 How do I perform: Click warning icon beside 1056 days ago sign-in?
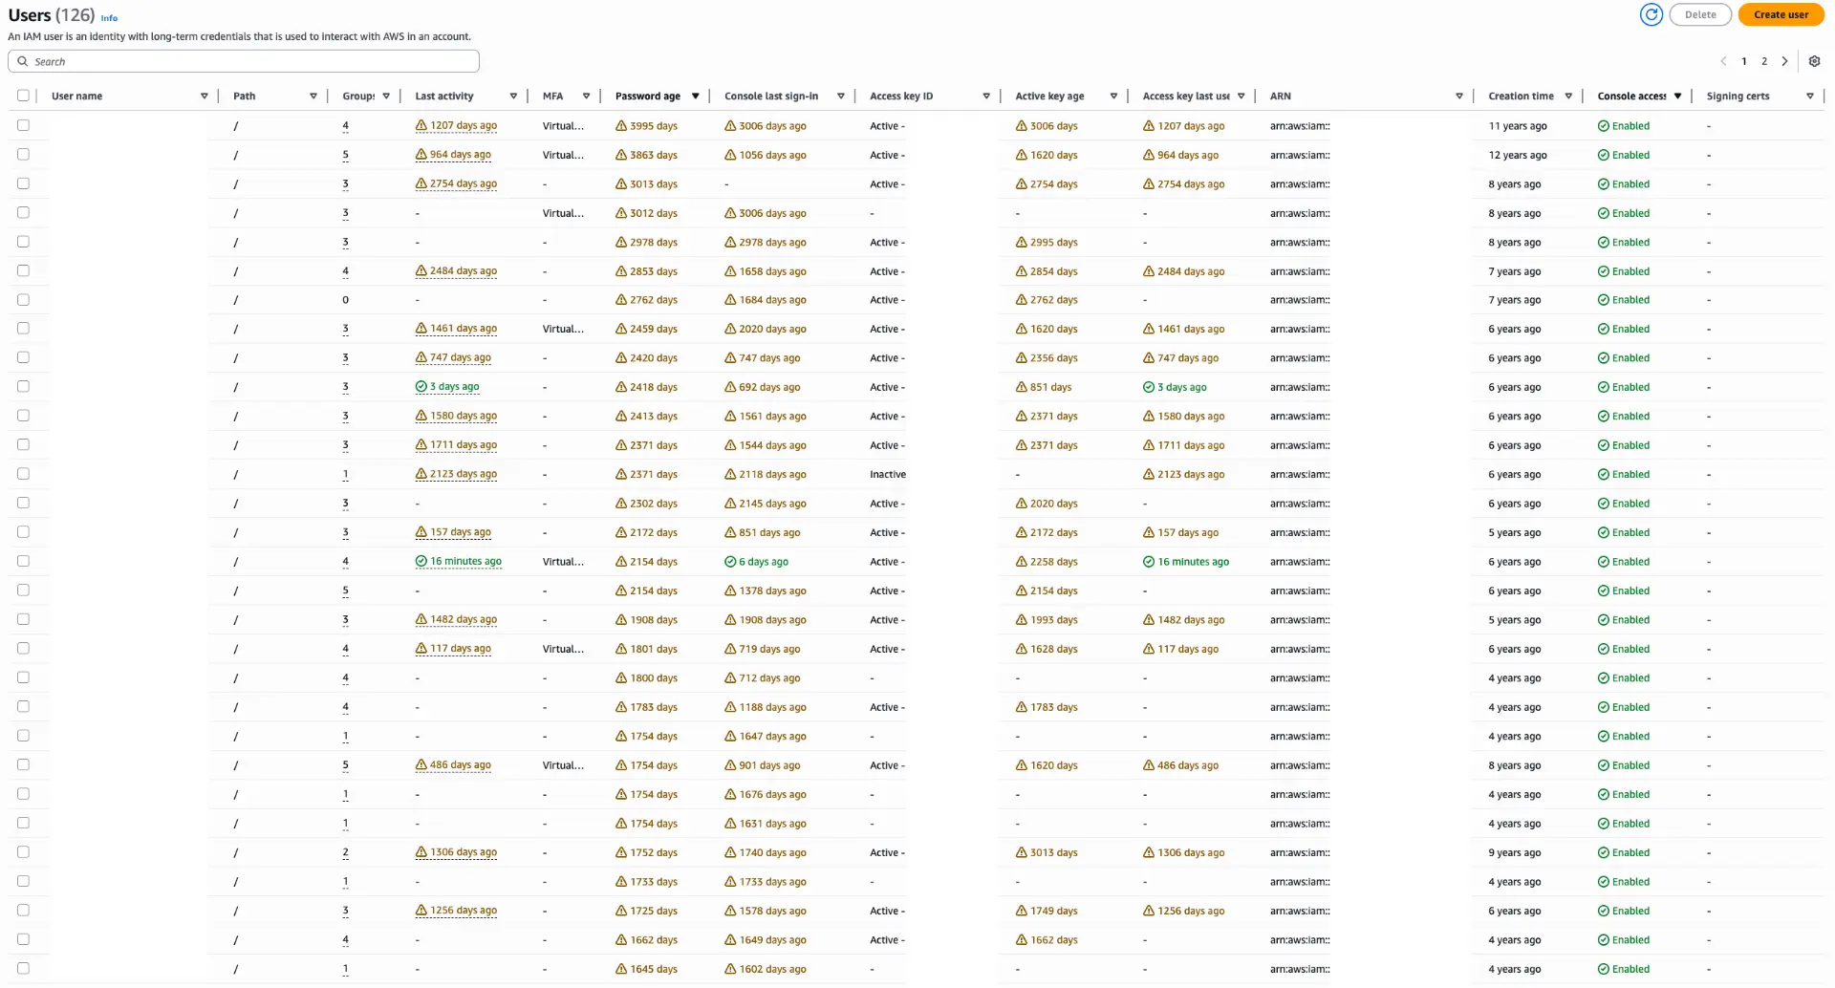pyautogui.click(x=730, y=155)
